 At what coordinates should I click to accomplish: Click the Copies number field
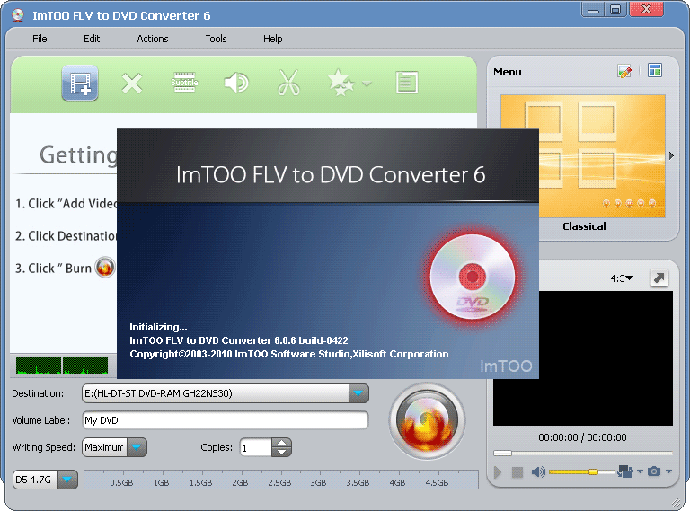click(x=255, y=447)
